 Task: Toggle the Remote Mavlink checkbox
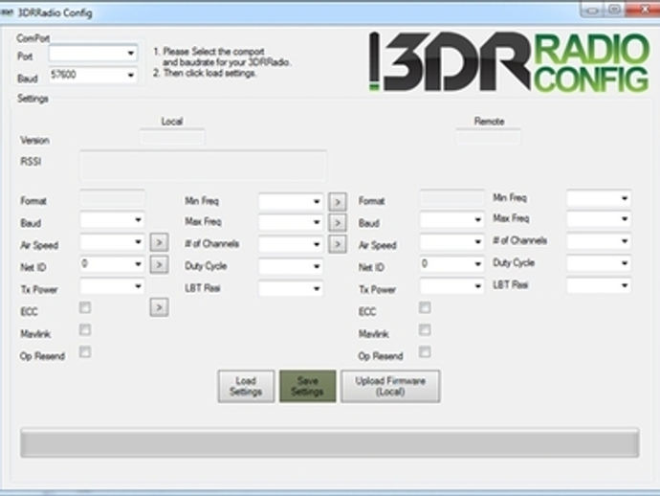coord(425,329)
